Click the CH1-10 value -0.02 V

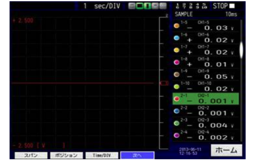coord(210,89)
